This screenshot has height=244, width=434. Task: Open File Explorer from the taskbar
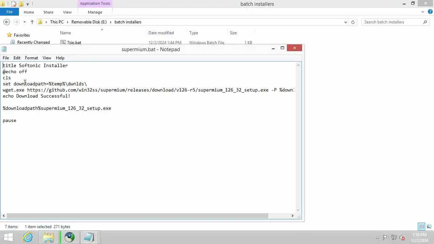(48, 237)
